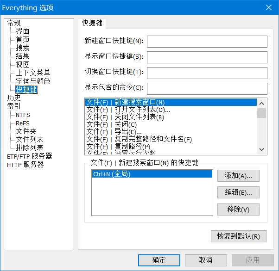Image resolution: width=279 pixels, height=271 pixels.
Task: Open the 界面 settings page
Action: 23,31
